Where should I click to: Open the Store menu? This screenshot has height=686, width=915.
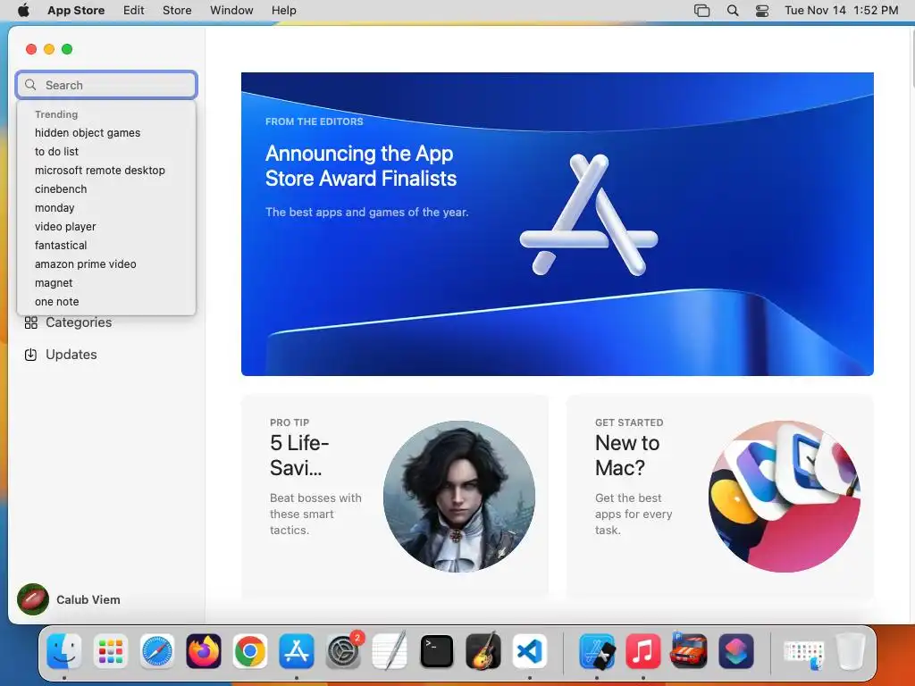[177, 11]
